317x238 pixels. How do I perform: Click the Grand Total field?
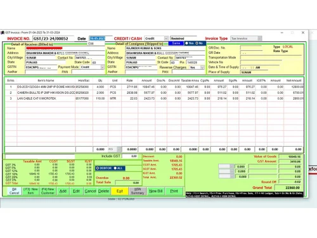(x=288, y=188)
